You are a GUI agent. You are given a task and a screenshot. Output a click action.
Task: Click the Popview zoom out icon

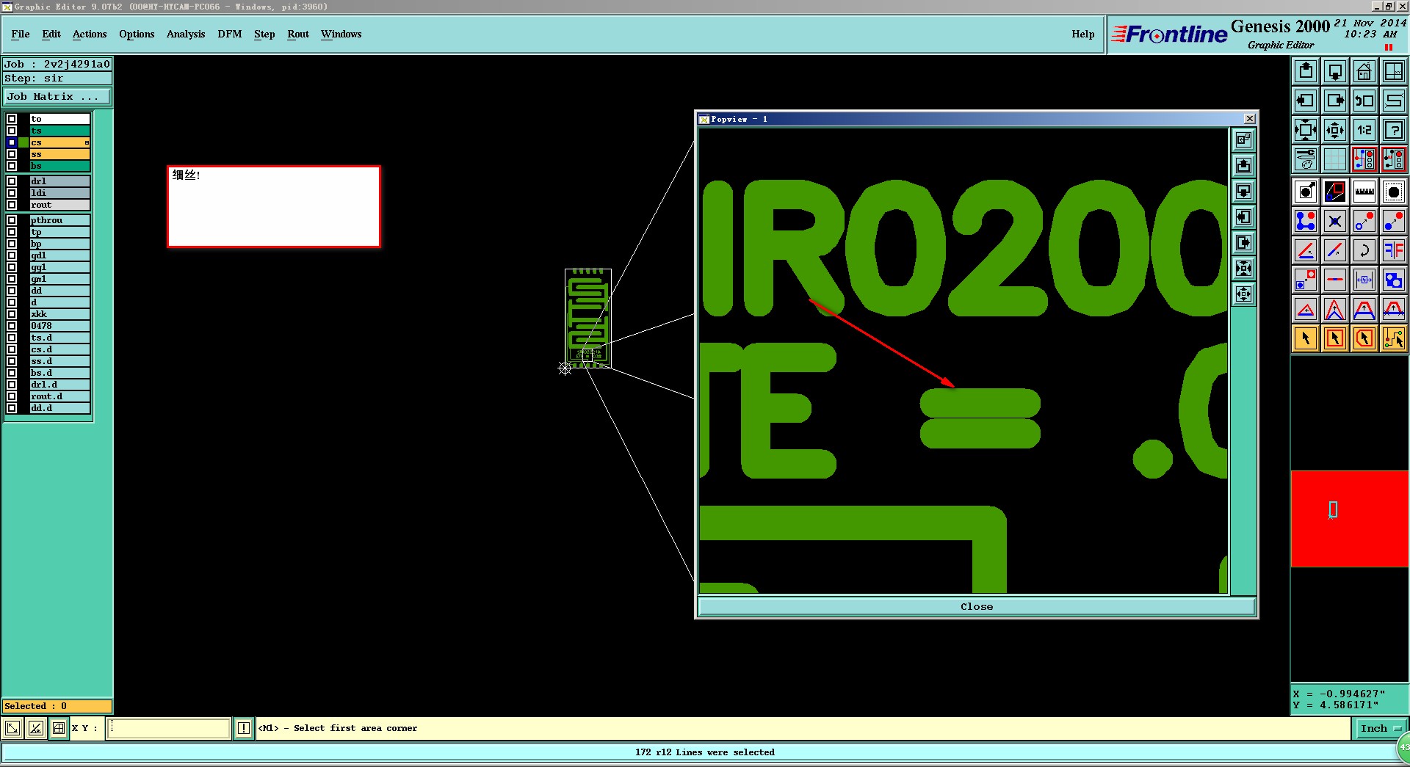tap(1243, 294)
